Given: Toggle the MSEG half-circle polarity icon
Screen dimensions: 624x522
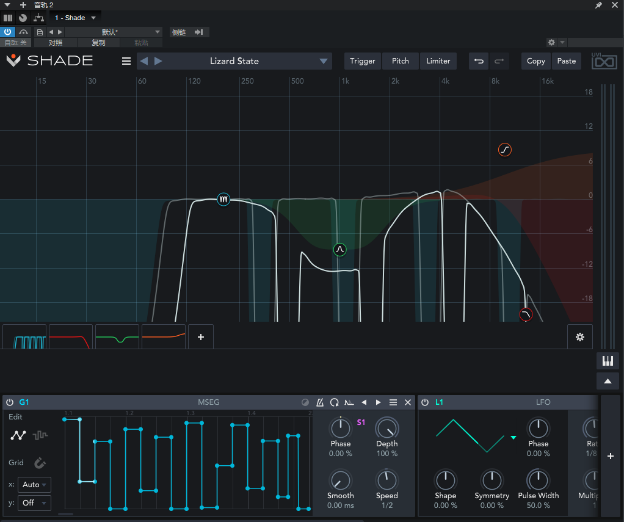Looking at the screenshot, I should click(x=305, y=402).
